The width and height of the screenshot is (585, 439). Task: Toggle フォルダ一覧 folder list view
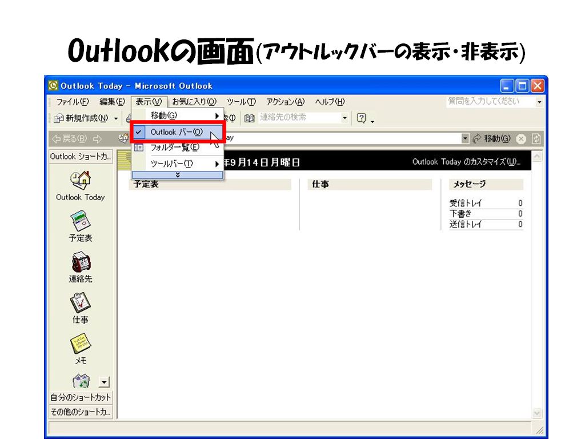coord(178,147)
